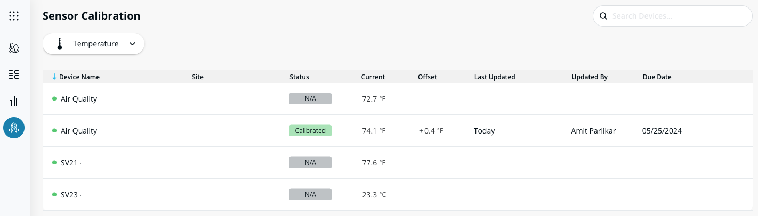Screen dimensions: 758x216
Task: Select the first Air Quality device name
Action: coord(79,99)
